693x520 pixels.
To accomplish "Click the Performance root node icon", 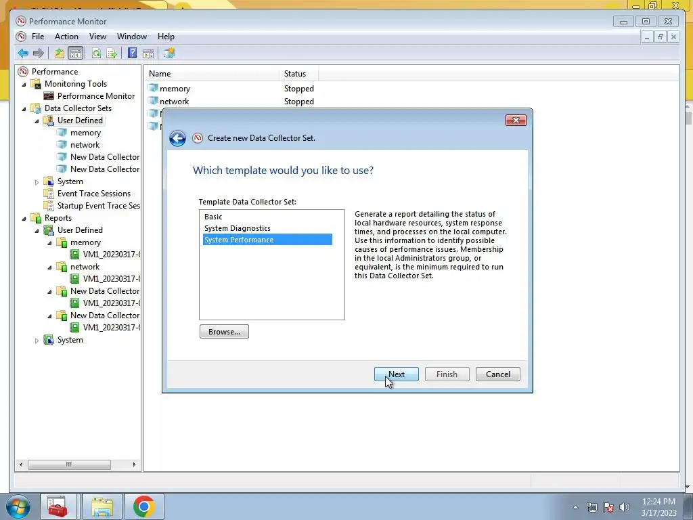I will (x=23, y=72).
